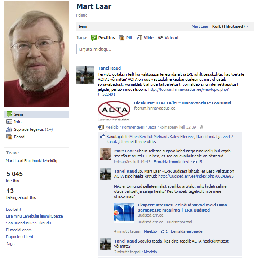Open Sõprade tegevus people icon
The height and width of the screenshot is (258, 257).
tap(9, 129)
